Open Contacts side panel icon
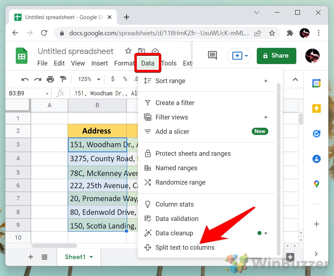This screenshot has height=276, width=334. pos(316,159)
